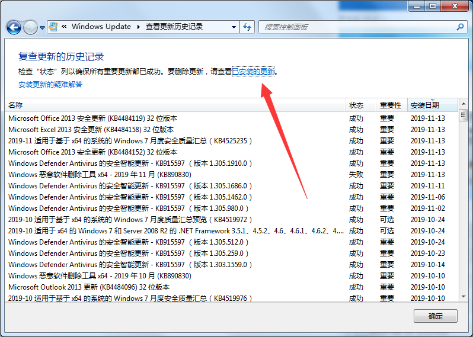Sort list by 名称 column header
The height and width of the screenshot is (337, 473).
pos(175,105)
